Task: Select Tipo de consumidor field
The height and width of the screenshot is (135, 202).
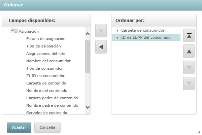Action: (x=44, y=68)
